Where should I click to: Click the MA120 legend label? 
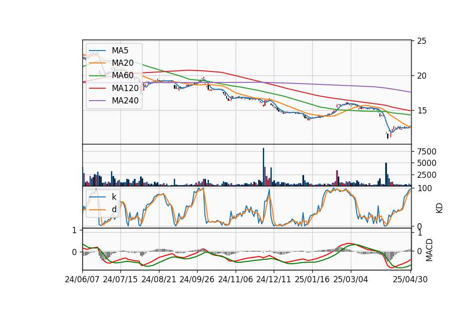coord(125,88)
